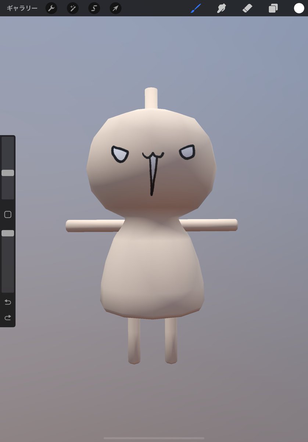Image resolution: width=308 pixels, height=442 pixels.
Task: Open the Selection tool
Action: pyautogui.click(x=94, y=8)
